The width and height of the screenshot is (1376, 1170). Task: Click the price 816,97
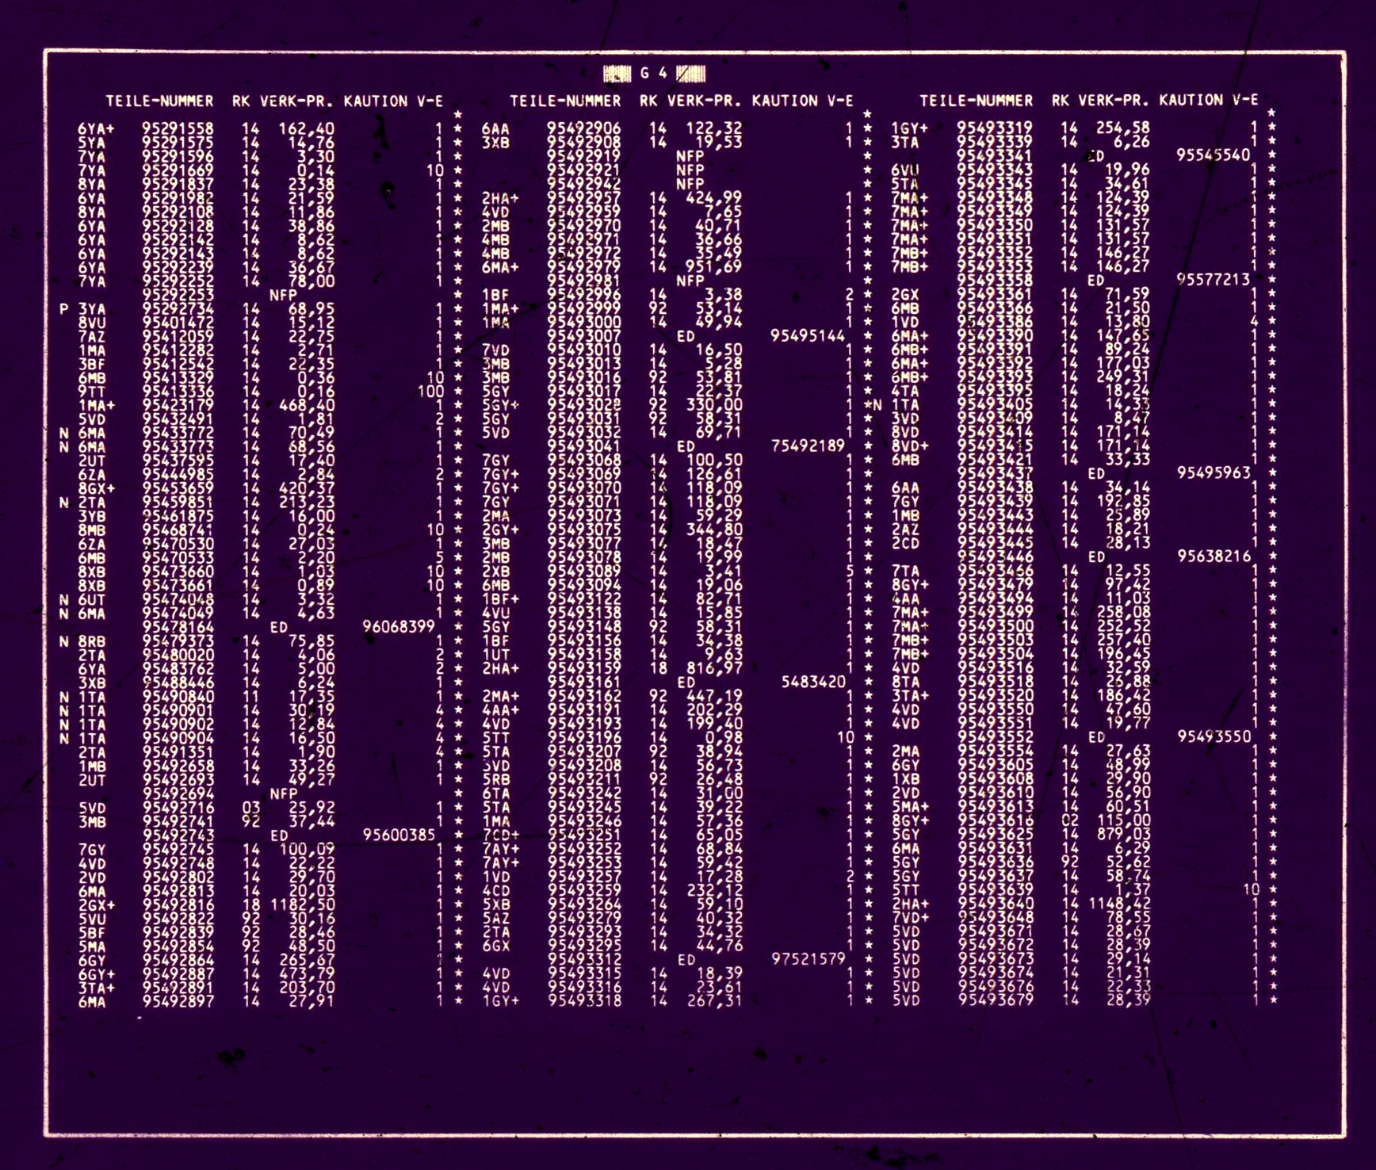tap(714, 668)
